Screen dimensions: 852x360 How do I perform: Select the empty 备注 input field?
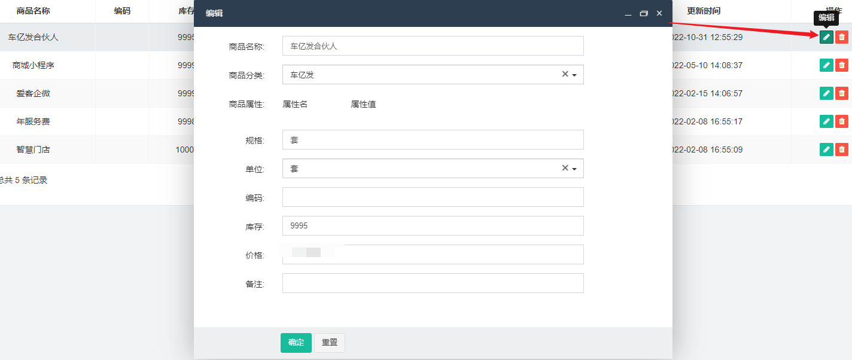pyautogui.click(x=433, y=283)
